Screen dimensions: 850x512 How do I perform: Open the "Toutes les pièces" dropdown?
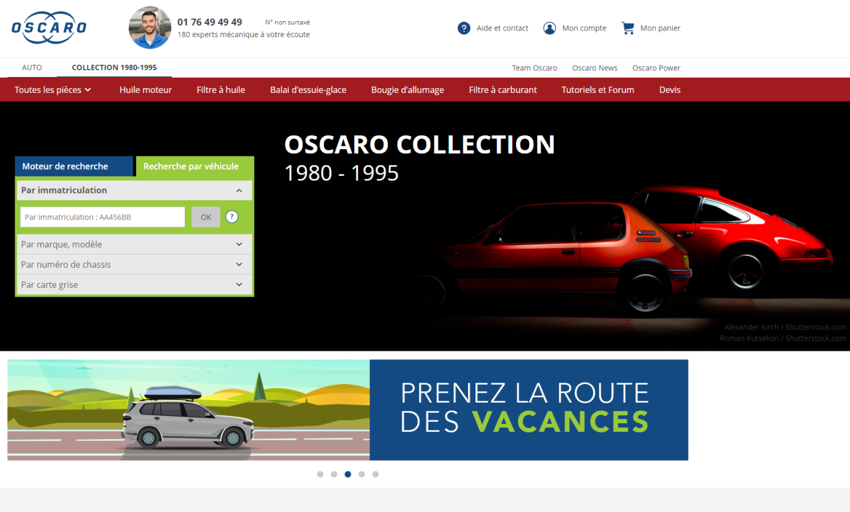tap(52, 90)
